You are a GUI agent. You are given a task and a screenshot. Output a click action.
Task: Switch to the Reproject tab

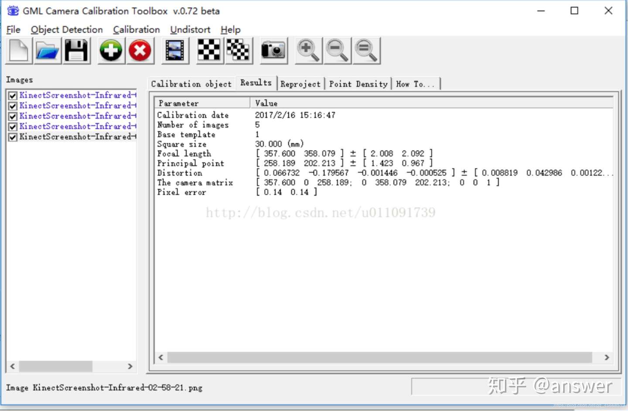click(300, 84)
